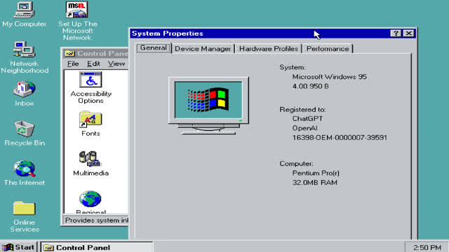This screenshot has width=449, height=252.
Task: Close the System Properties dialog
Action: coord(409,34)
